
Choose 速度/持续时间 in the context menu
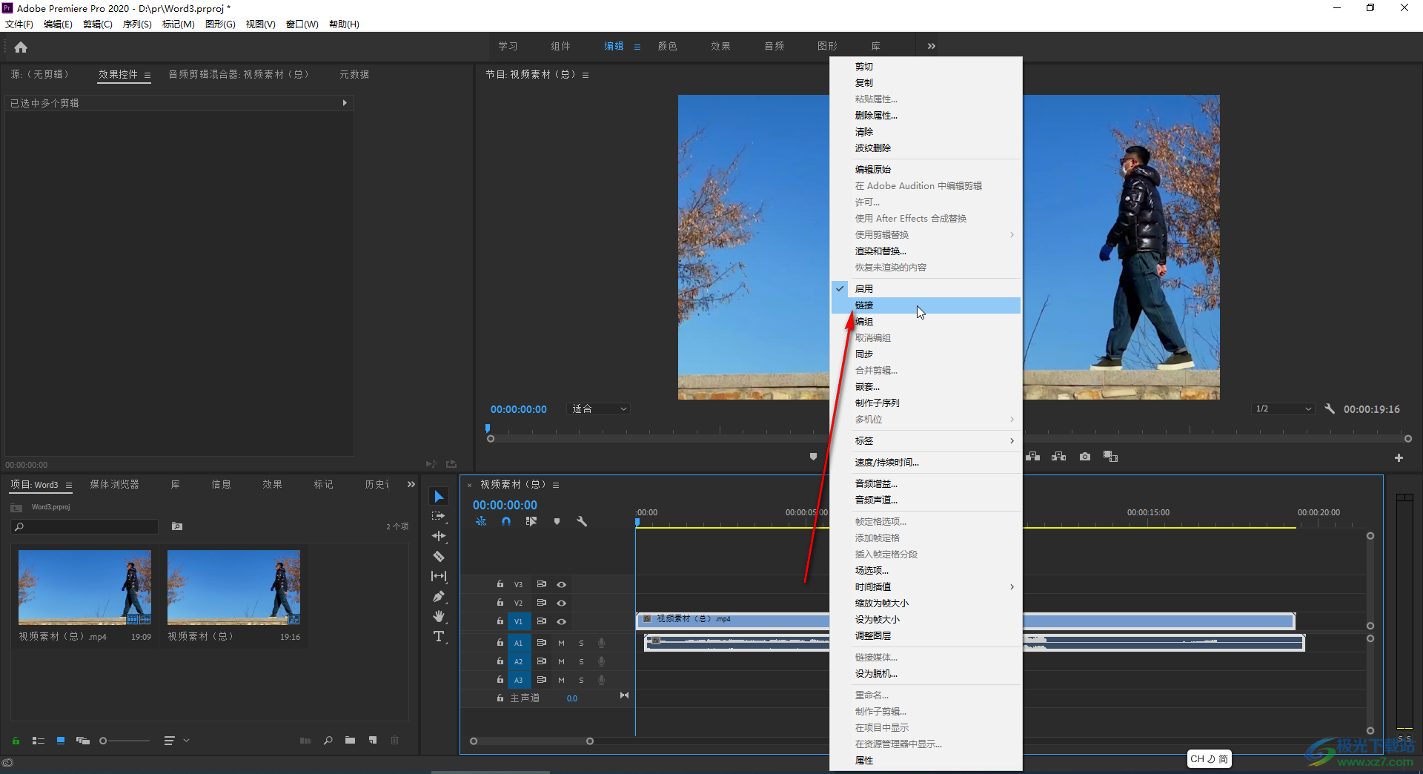[926, 462]
